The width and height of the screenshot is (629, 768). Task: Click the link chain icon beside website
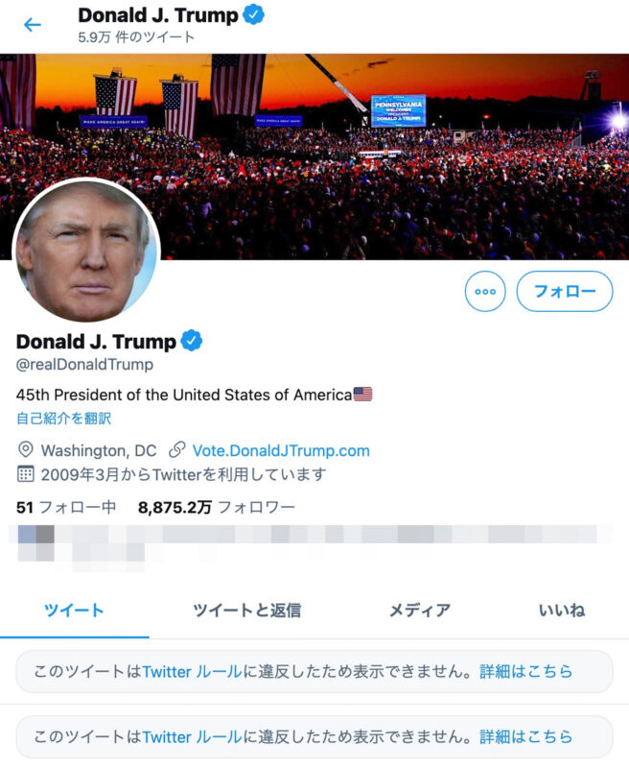(x=176, y=449)
